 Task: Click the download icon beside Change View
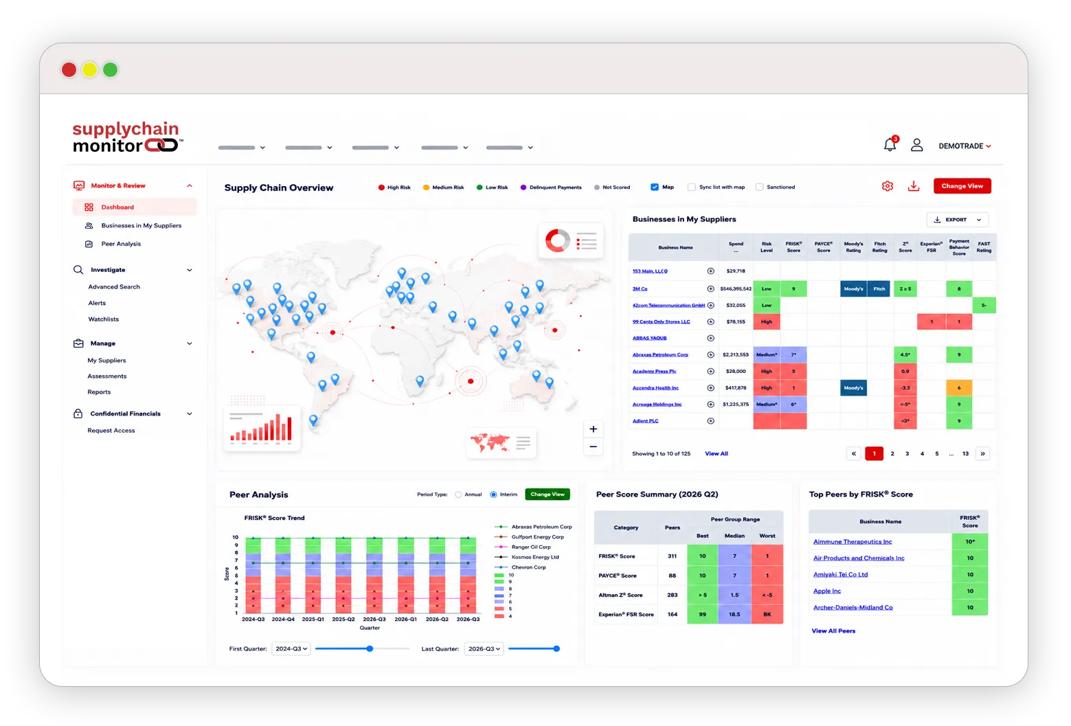[914, 186]
